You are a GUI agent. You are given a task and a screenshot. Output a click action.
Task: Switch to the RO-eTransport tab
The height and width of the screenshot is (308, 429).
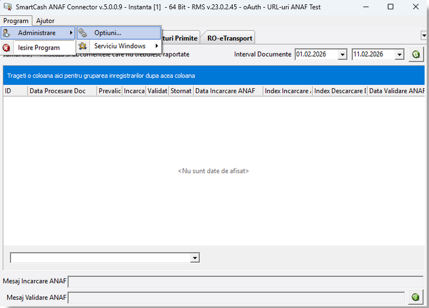point(229,38)
